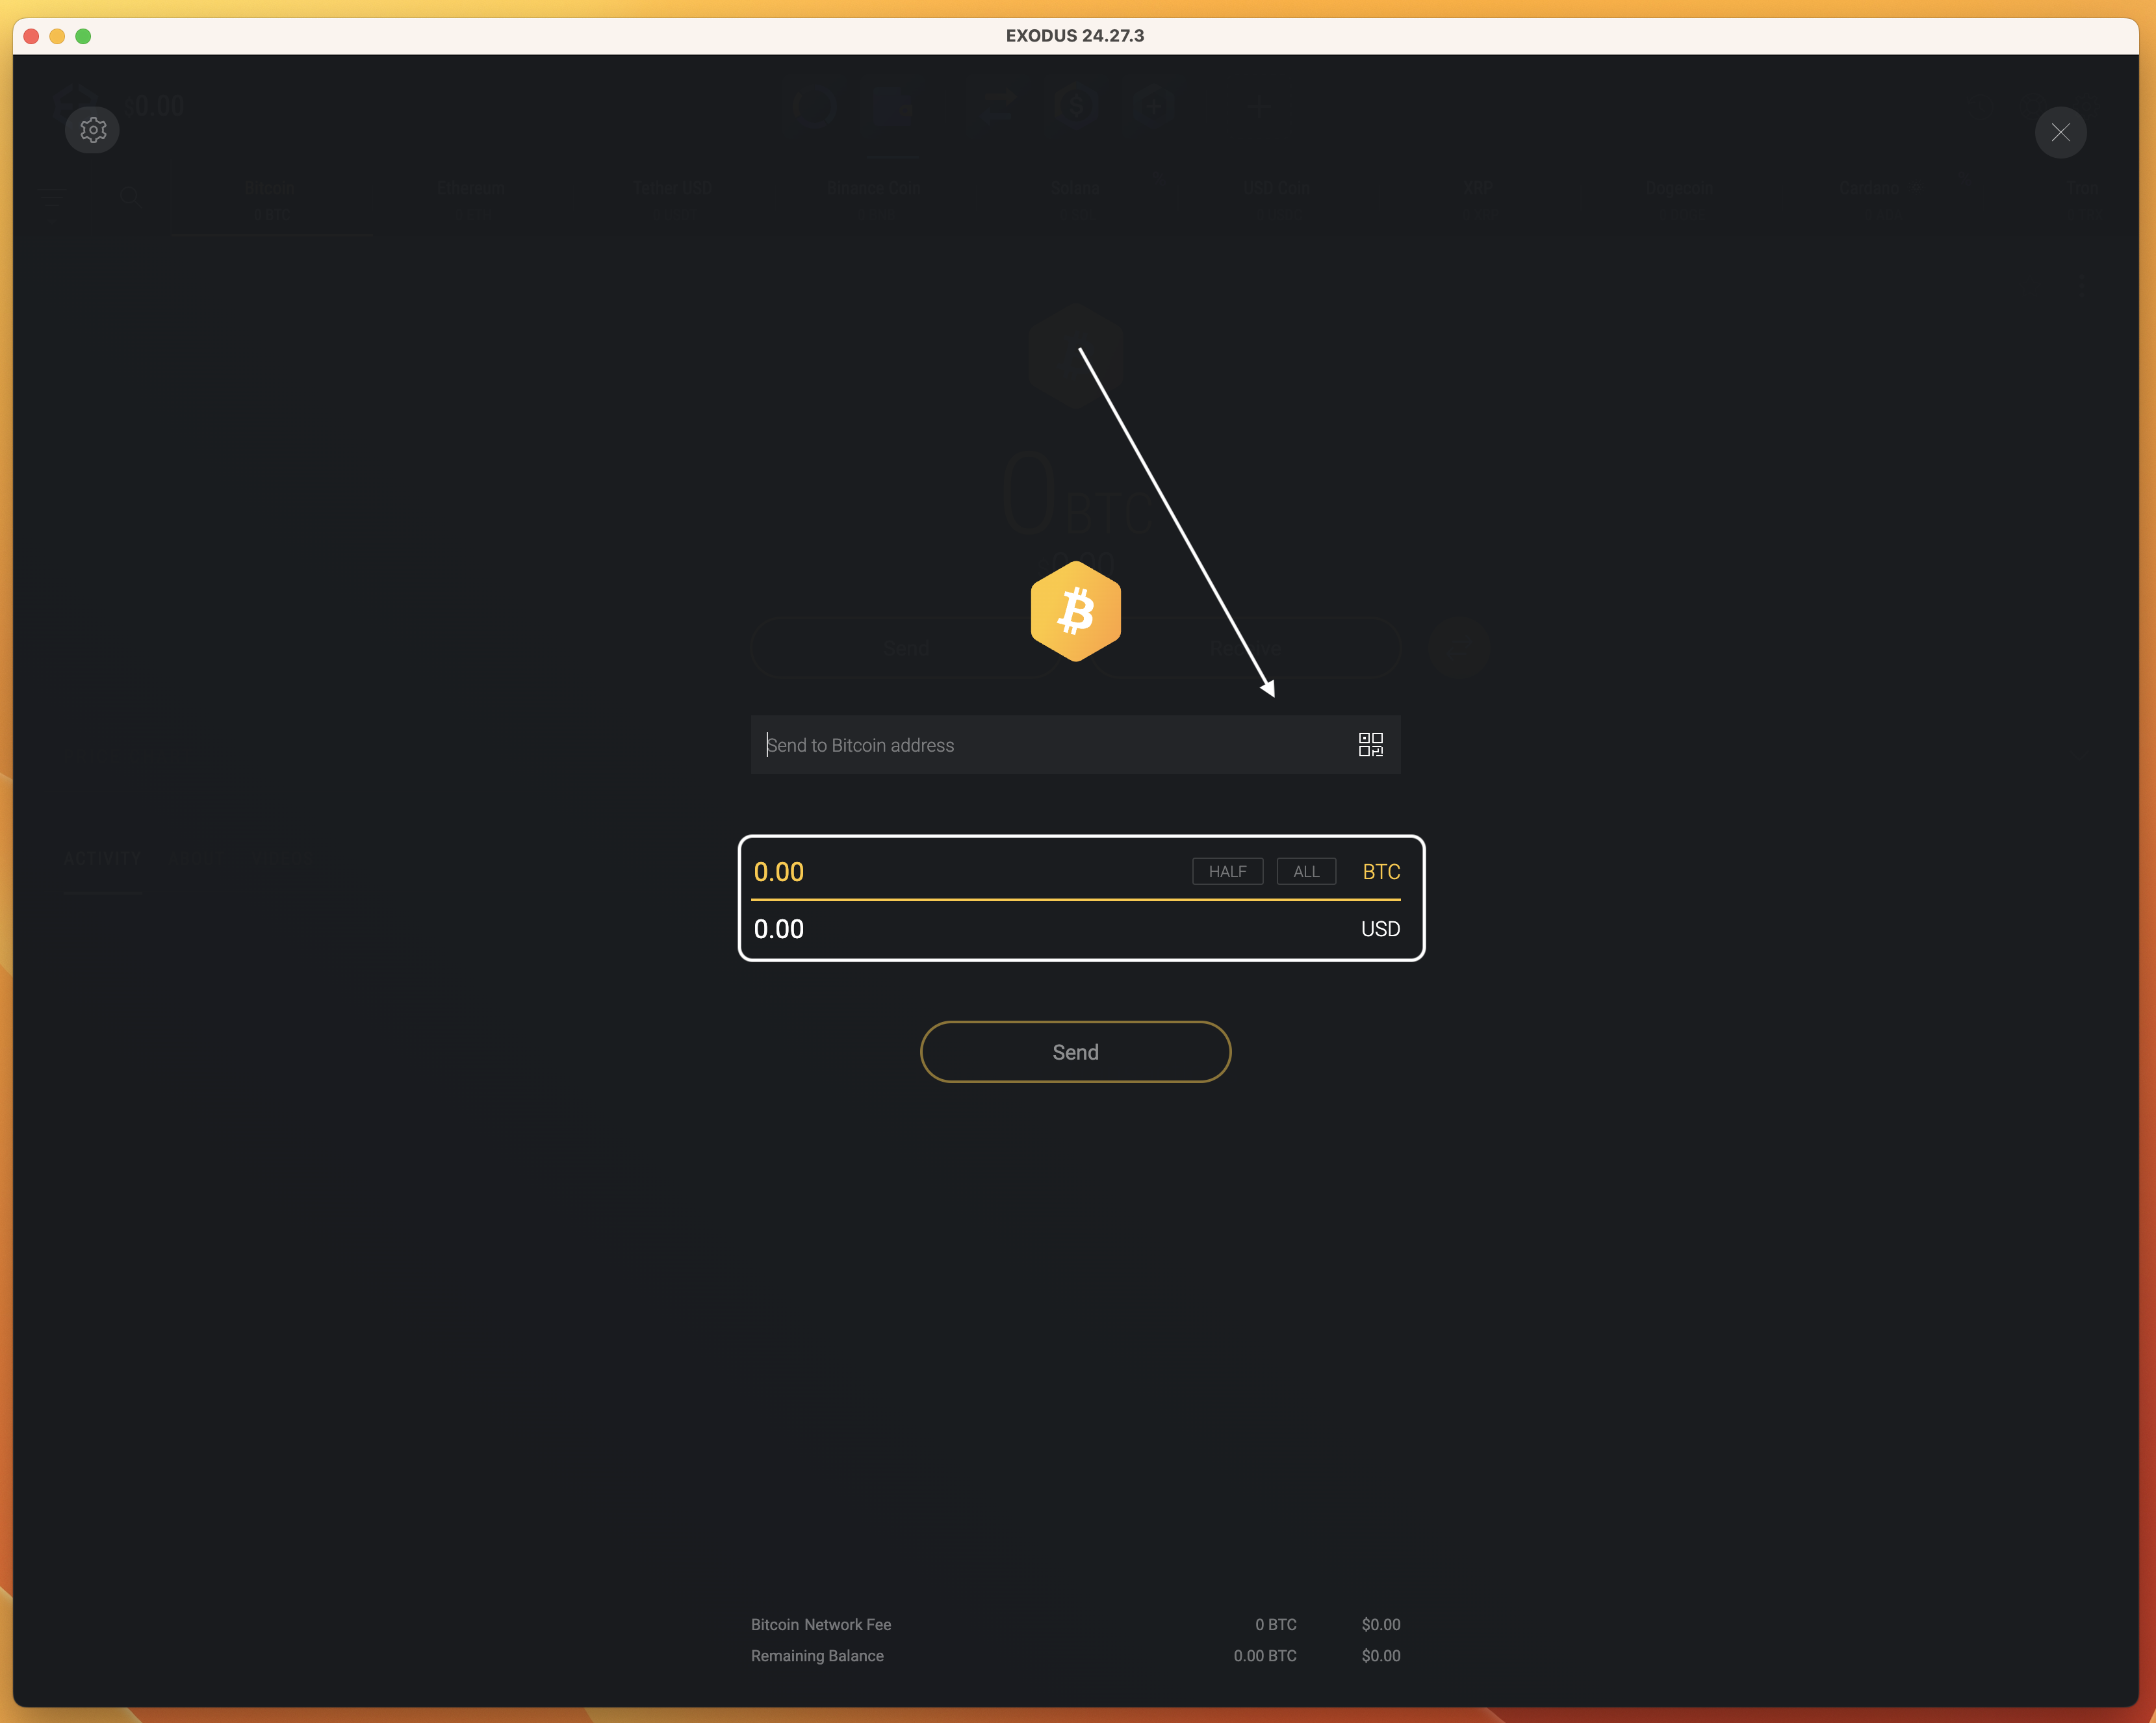Click the QR code scanner icon
2156x1723 pixels.
click(x=1370, y=744)
